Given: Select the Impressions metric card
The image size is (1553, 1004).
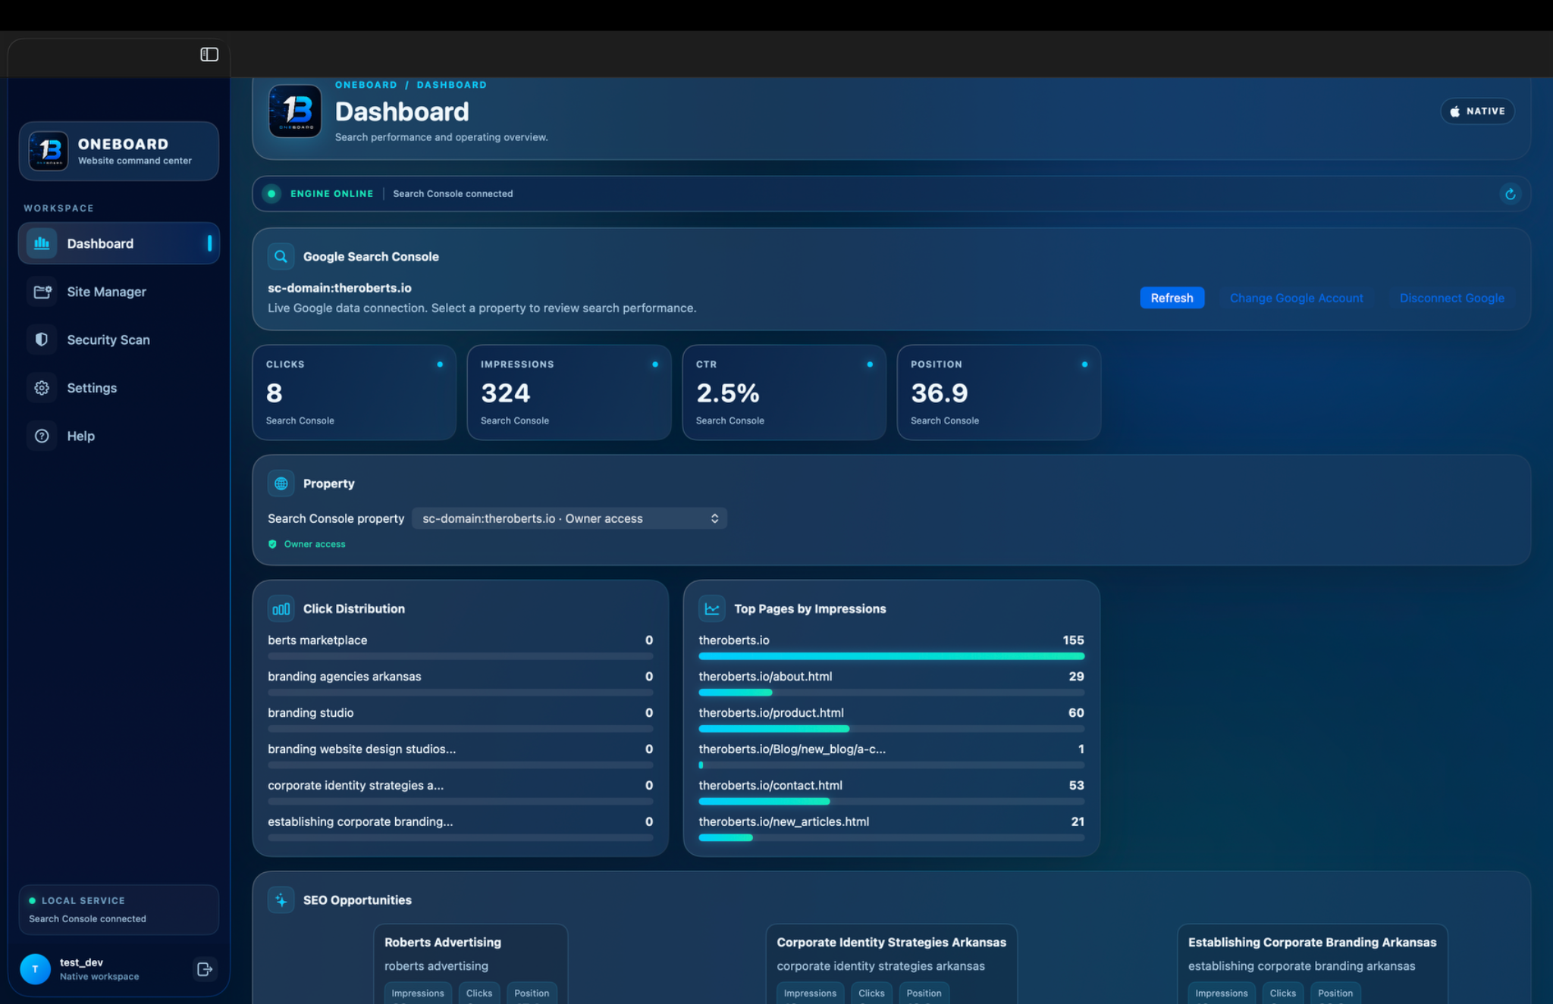Looking at the screenshot, I should (x=569, y=393).
